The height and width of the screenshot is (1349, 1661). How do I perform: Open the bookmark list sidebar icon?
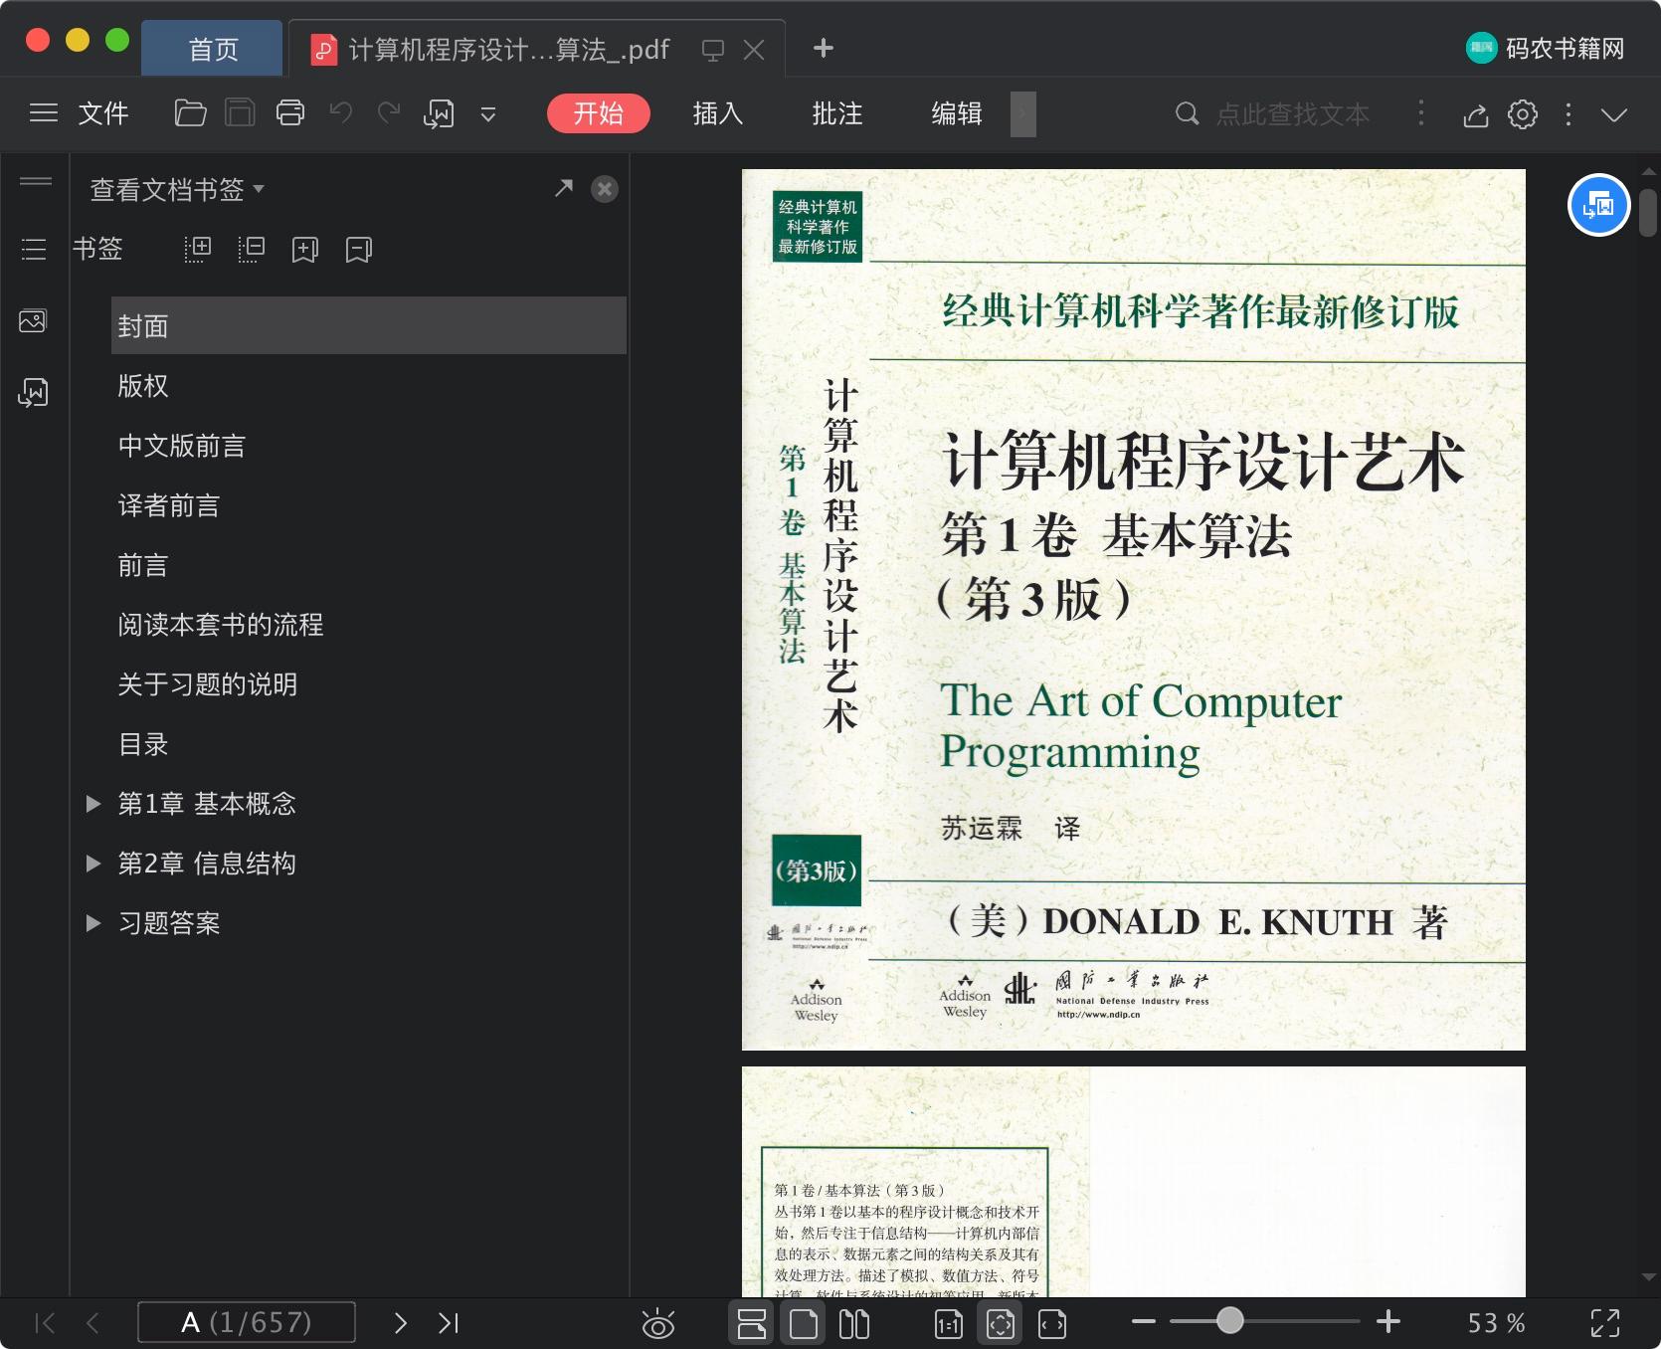pyautogui.click(x=34, y=249)
